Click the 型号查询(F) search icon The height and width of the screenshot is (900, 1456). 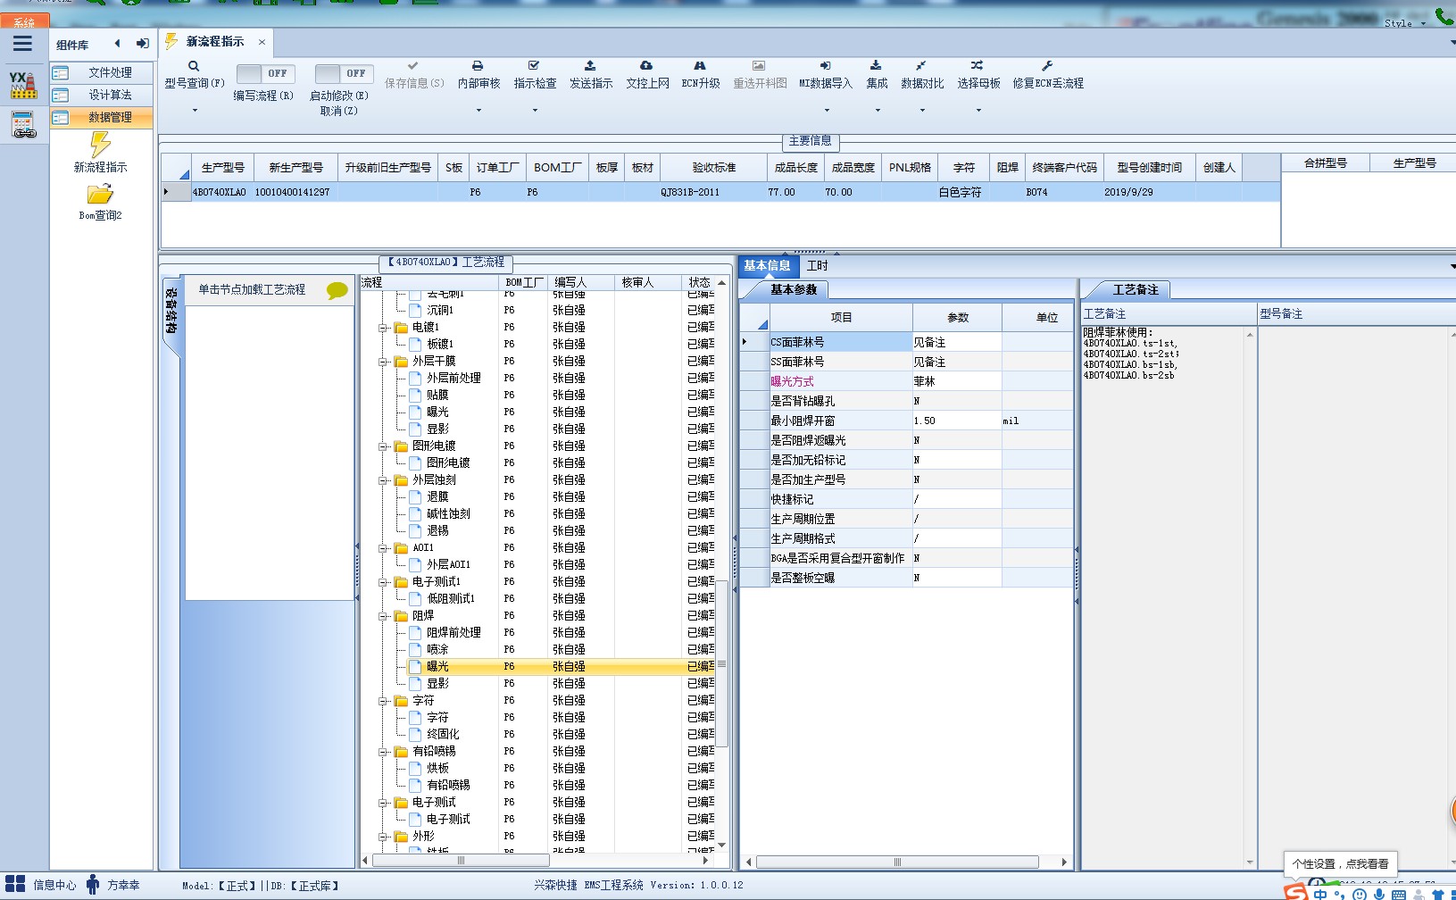pyautogui.click(x=194, y=66)
